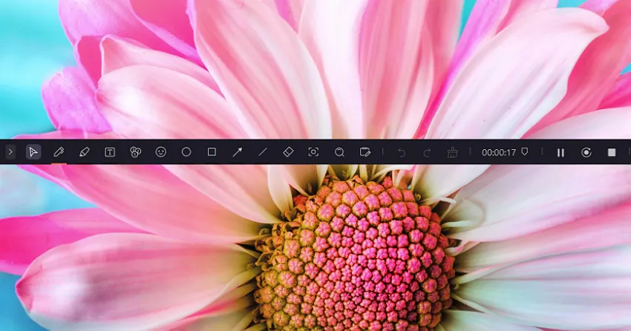Viewport: 631px width, 331px height.
Task: Select the highlighter marker tool
Action: tap(84, 152)
